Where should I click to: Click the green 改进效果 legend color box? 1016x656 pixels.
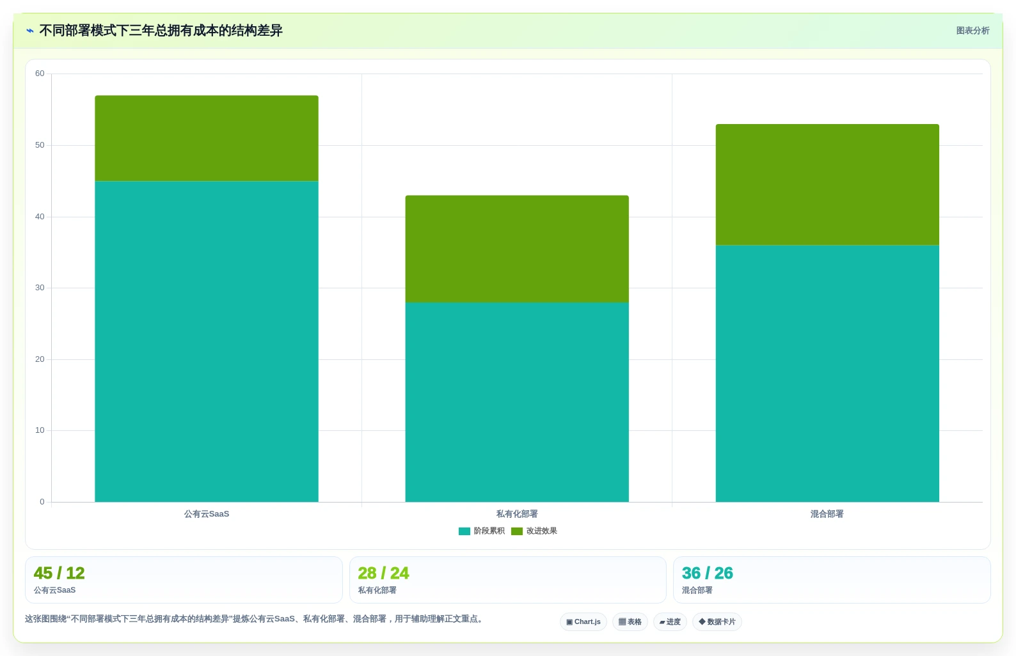pos(517,531)
